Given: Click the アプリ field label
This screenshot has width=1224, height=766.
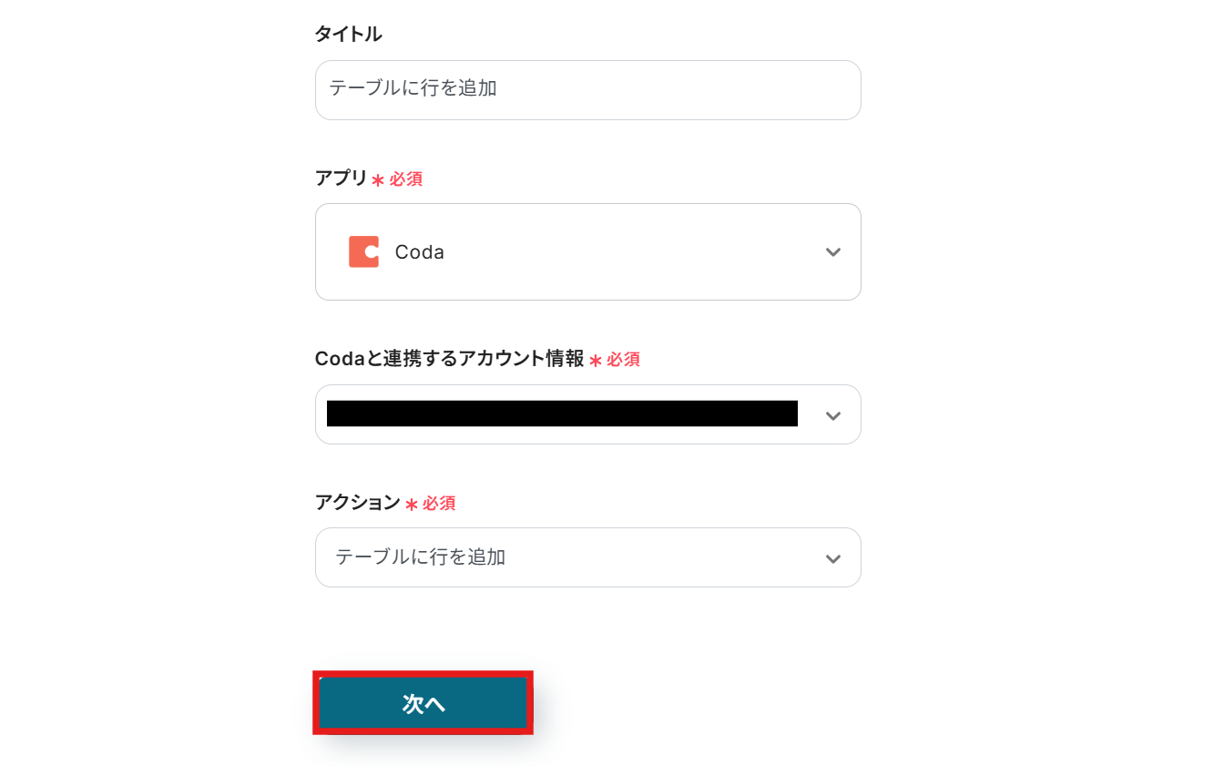Looking at the screenshot, I should (342, 179).
